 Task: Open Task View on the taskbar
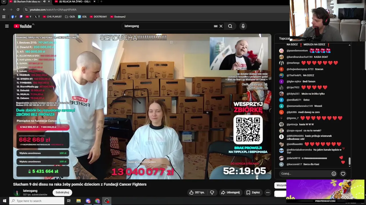(x=69, y=201)
